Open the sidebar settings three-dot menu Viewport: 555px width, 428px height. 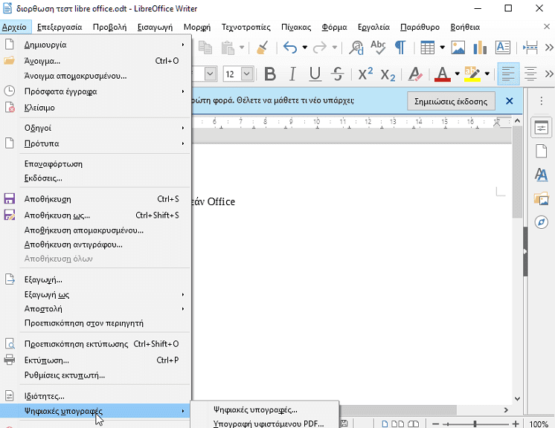coord(541,101)
